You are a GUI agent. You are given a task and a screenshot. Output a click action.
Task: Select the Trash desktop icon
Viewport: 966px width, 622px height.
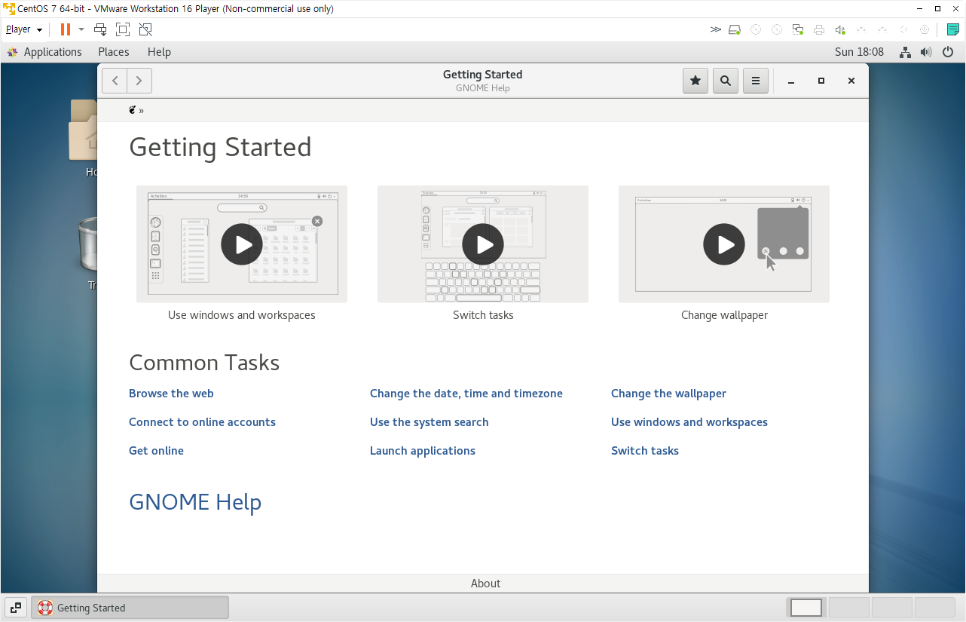point(88,253)
